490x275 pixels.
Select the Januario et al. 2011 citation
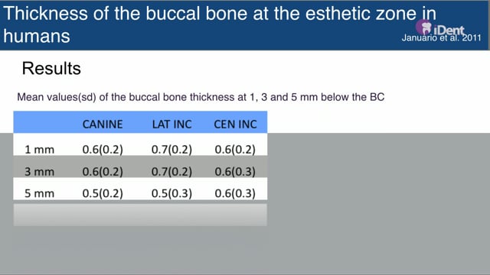point(441,38)
